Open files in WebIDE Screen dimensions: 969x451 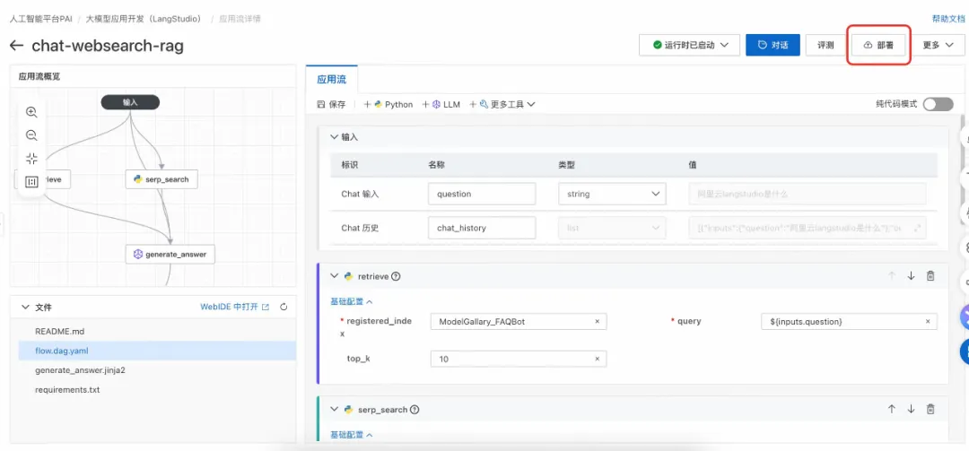click(234, 307)
